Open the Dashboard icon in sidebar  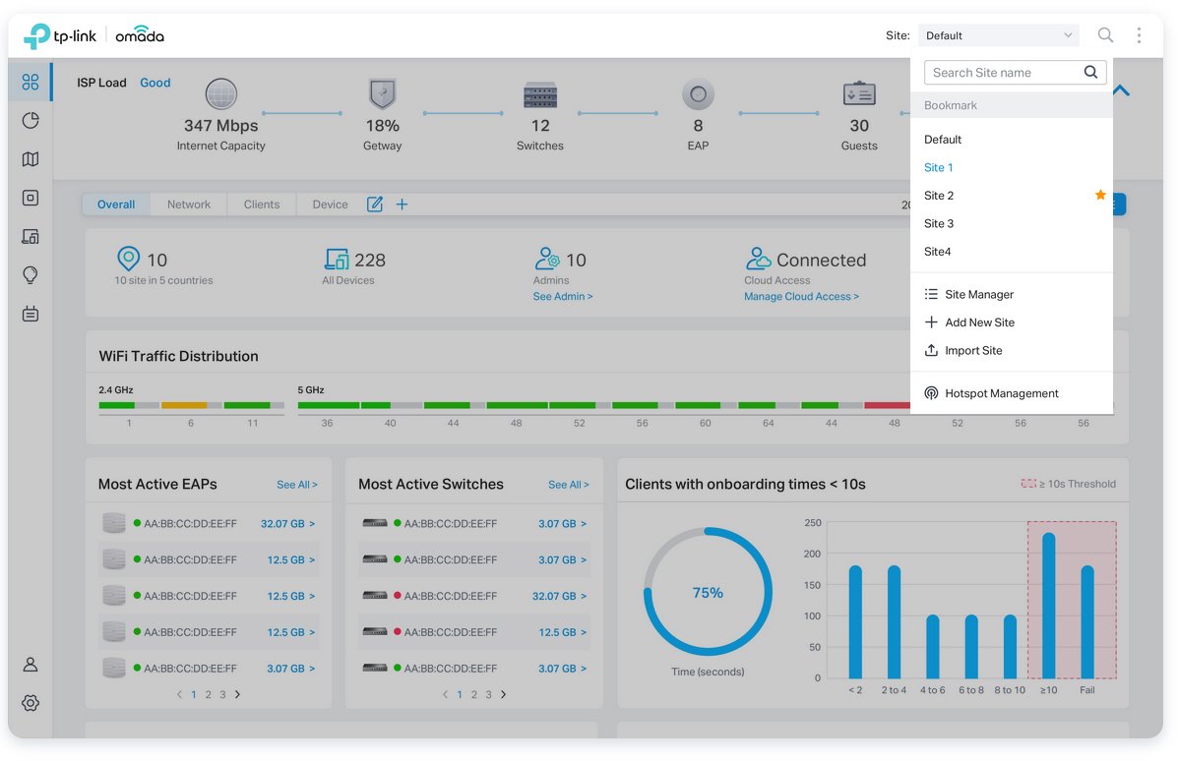coord(31,83)
